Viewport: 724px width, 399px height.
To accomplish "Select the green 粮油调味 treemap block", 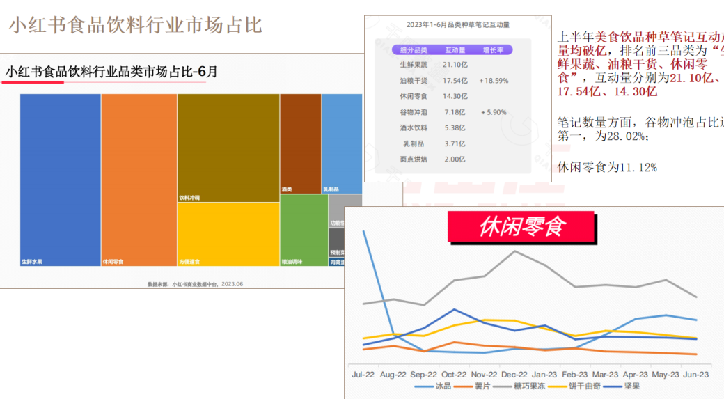I will 304,230.
